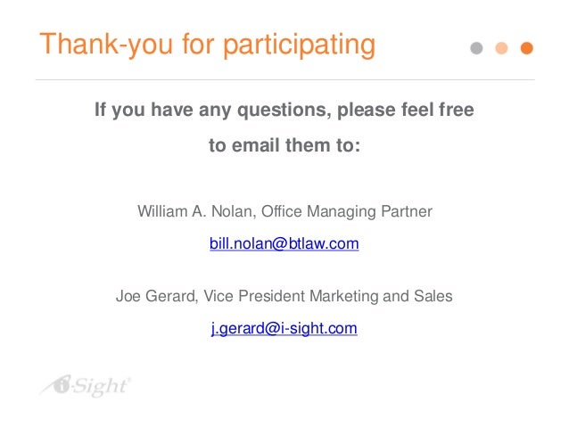This screenshot has width=569, height=427.
Task: Open the bill.nolan@btlaw.com email link
Action: tap(284, 243)
